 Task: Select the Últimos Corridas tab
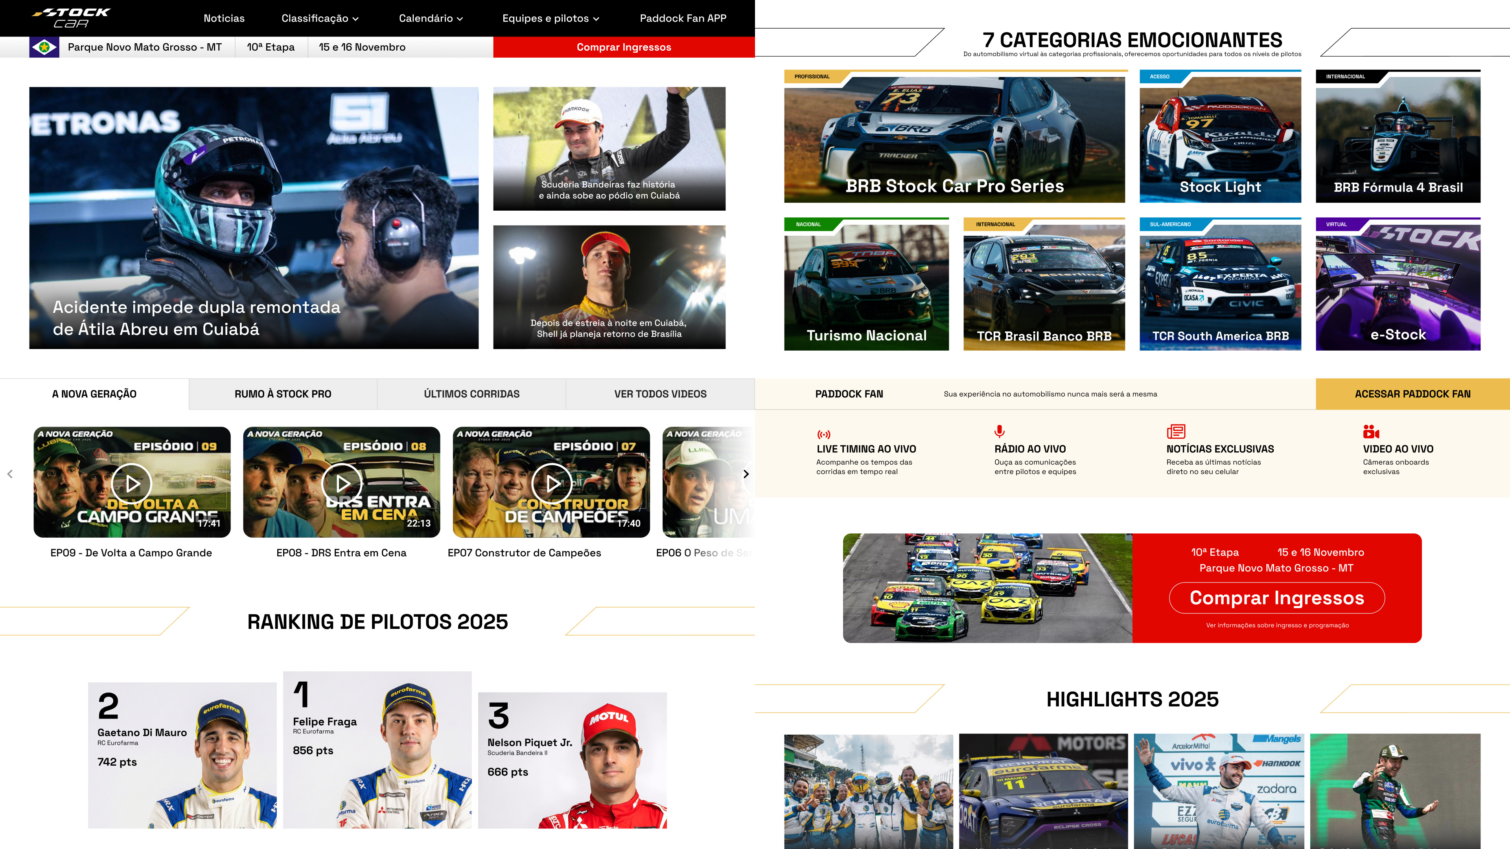click(471, 394)
